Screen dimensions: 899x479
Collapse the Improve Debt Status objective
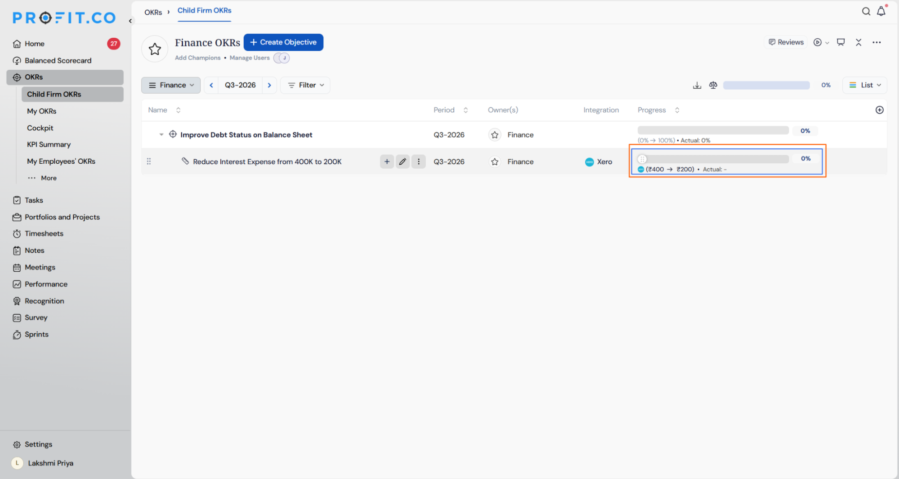161,134
